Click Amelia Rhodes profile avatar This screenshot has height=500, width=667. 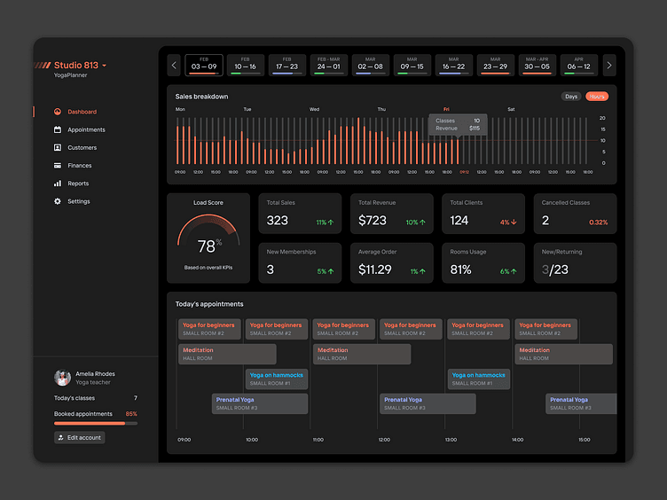click(x=62, y=378)
